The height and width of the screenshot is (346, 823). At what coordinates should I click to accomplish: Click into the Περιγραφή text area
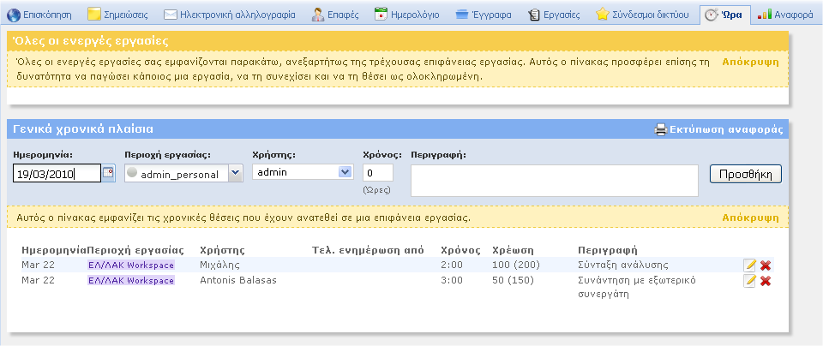click(x=554, y=181)
